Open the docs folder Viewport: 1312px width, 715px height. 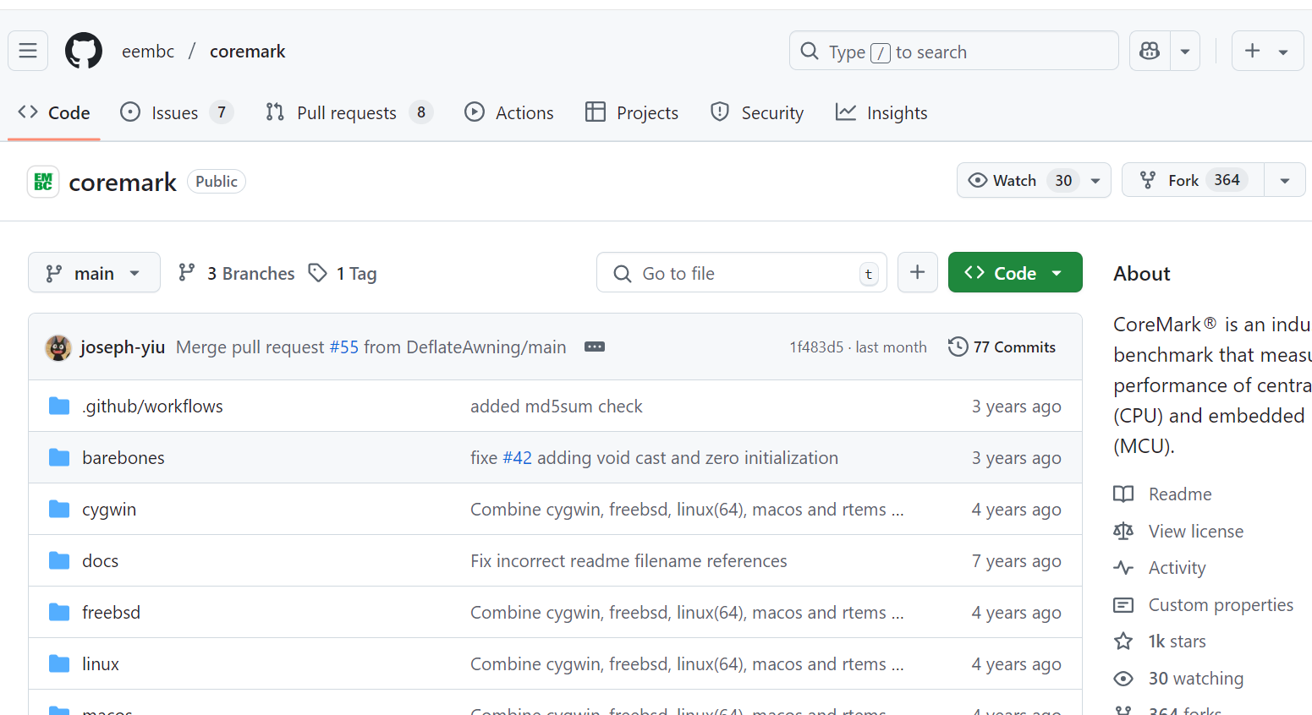100,561
